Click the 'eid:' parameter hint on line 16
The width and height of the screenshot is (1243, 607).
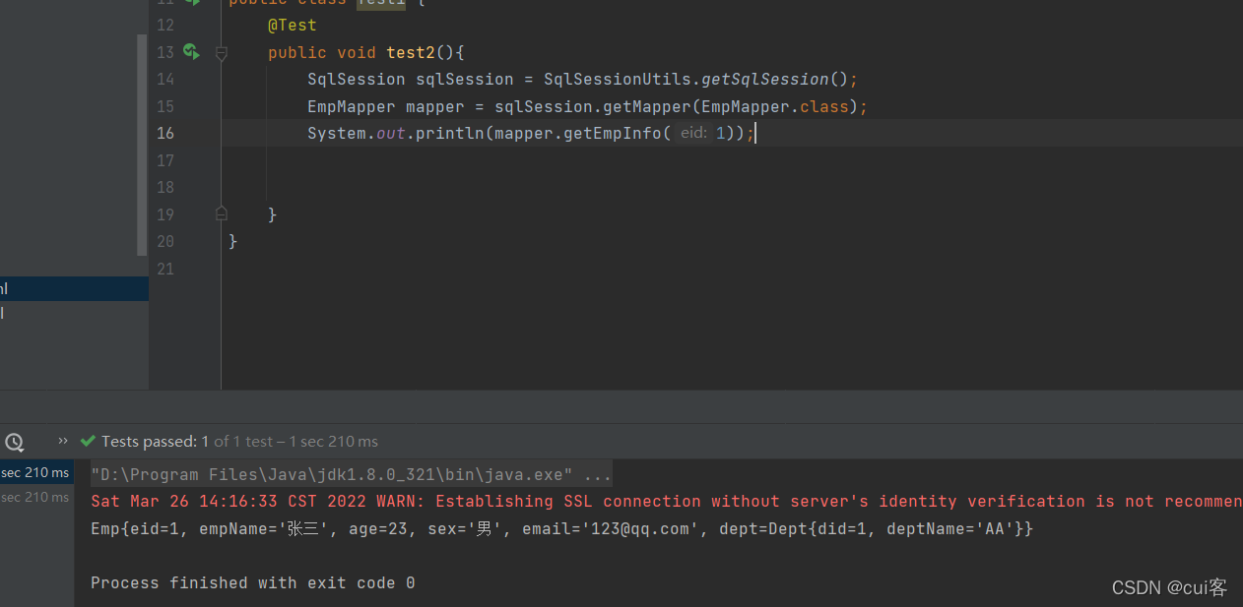coord(693,133)
